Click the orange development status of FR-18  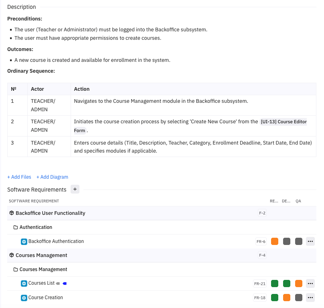[287, 298]
